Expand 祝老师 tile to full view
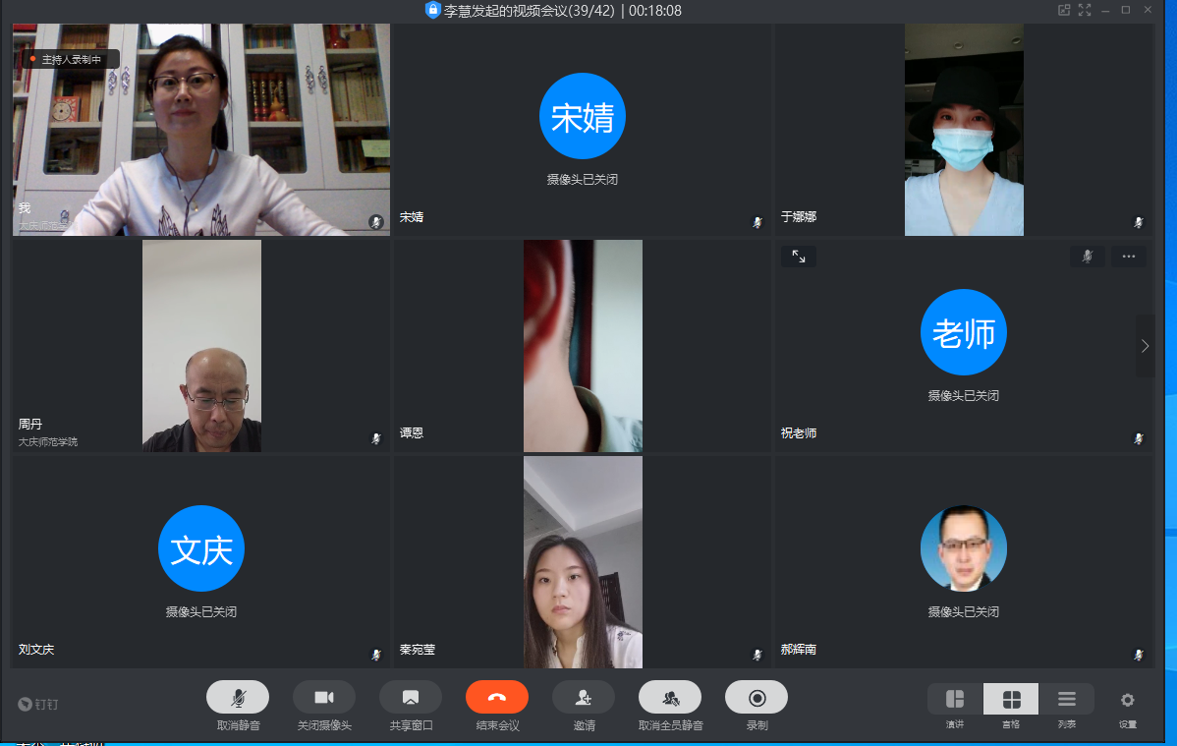The image size is (1177, 746). [x=799, y=257]
